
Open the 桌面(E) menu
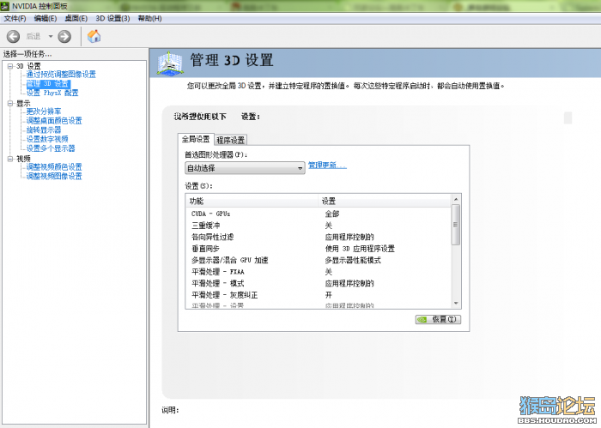(x=76, y=18)
